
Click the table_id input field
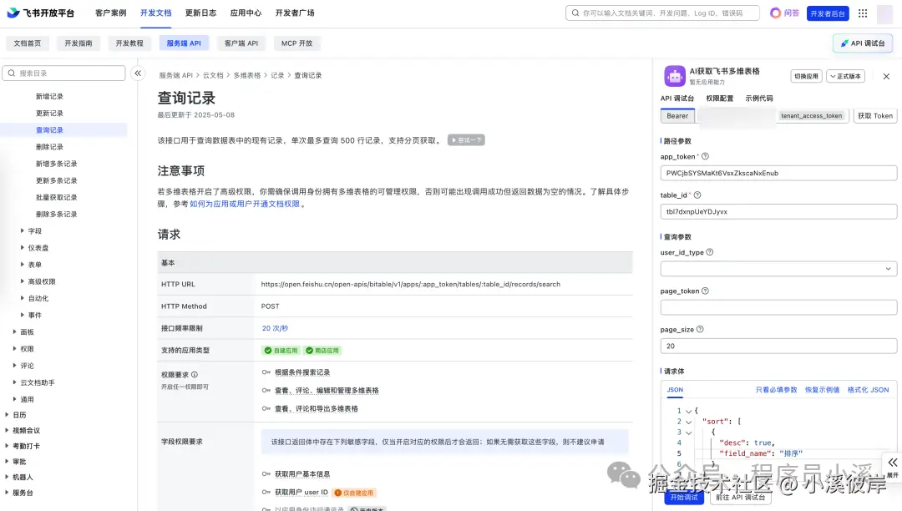coord(778,211)
